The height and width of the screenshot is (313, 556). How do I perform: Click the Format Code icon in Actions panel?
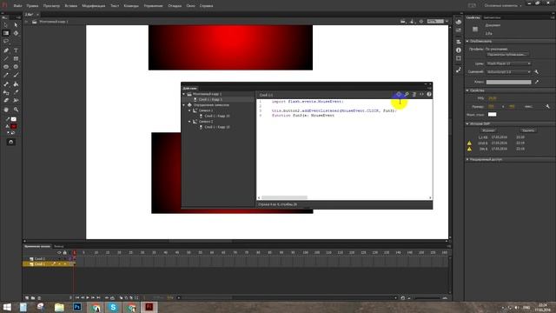[414, 95]
